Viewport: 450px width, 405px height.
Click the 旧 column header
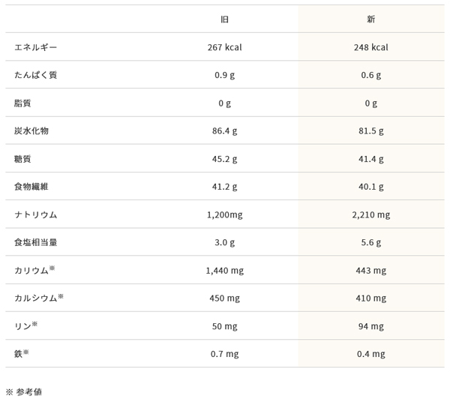(224, 19)
